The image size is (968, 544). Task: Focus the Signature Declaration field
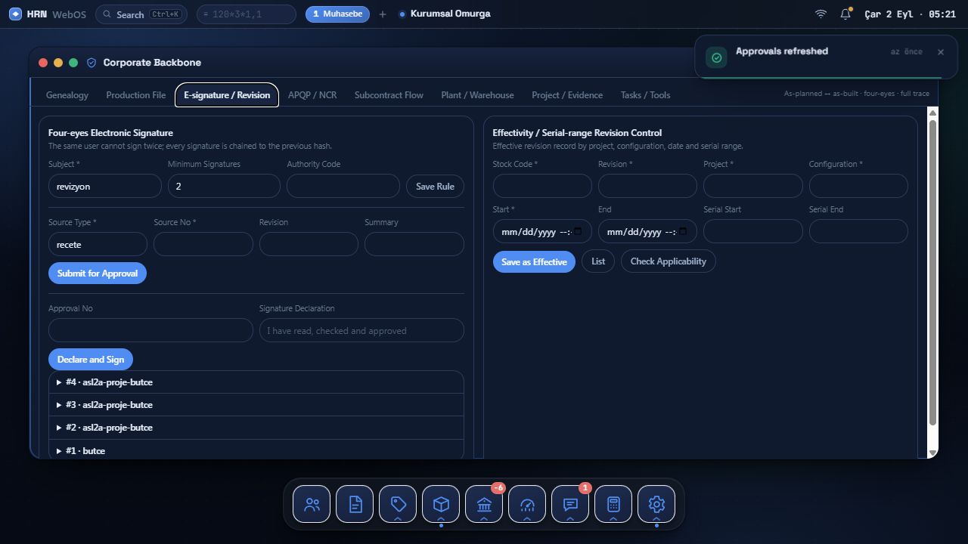click(361, 331)
